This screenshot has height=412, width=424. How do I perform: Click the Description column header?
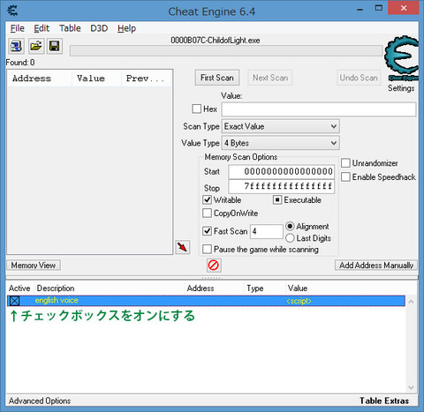click(x=109, y=288)
